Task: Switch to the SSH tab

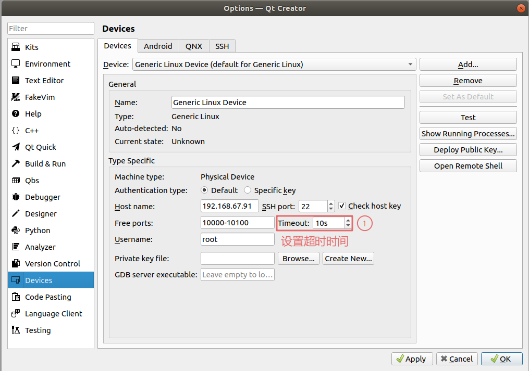Action: pyautogui.click(x=222, y=46)
